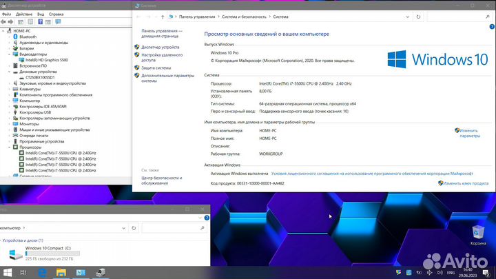Open Дополнительные параметры системы link
Image resolution: width=496 pixels, height=279 pixels.
click(167, 78)
